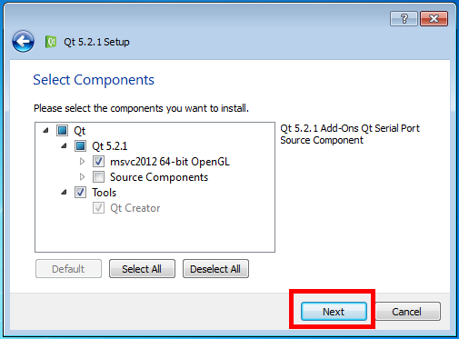Cancel the Qt installation

[408, 311]
